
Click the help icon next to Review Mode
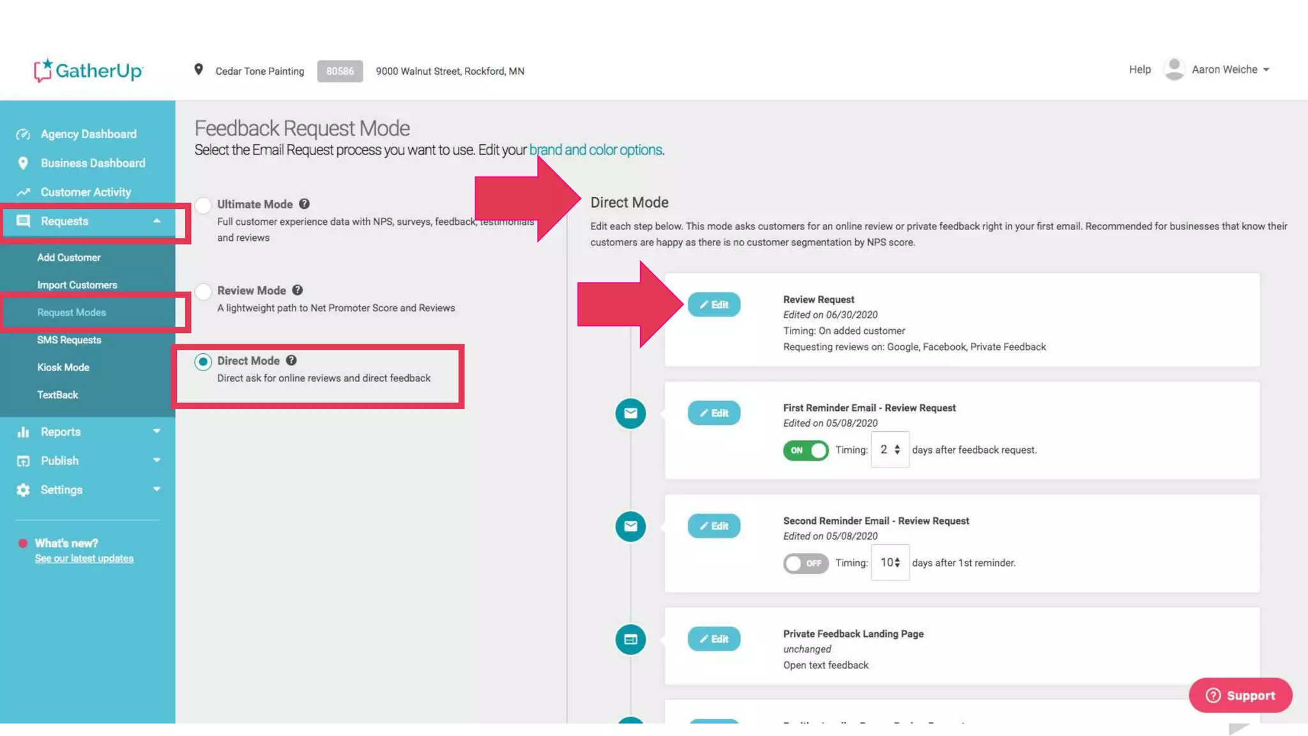point(298,290)
